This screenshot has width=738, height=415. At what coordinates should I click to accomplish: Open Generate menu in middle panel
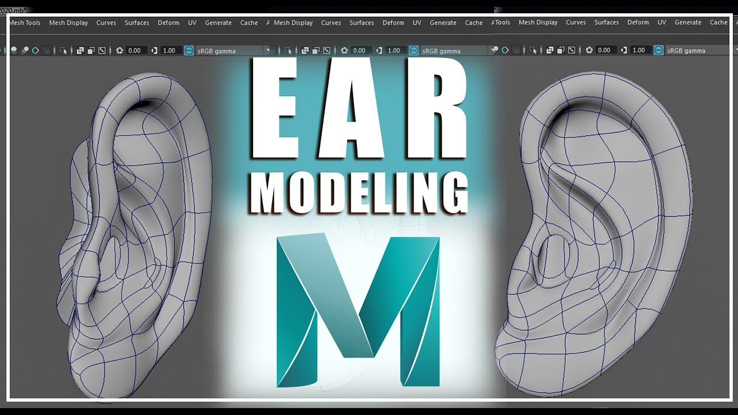pos(443,23)
